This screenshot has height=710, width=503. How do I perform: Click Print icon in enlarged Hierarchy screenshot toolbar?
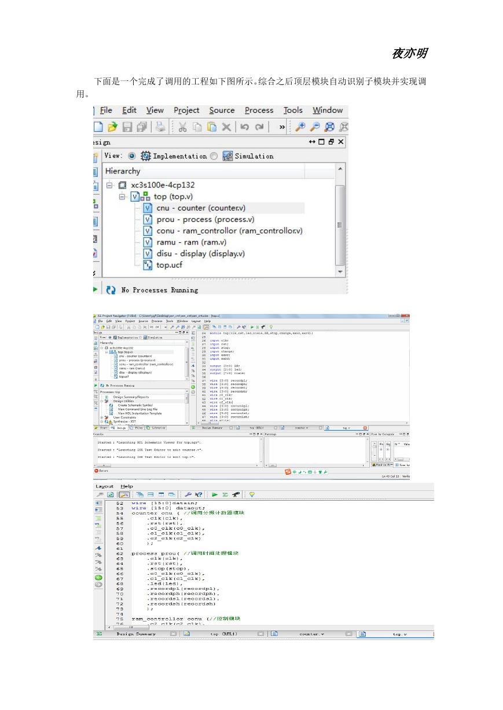coord(160,127)
